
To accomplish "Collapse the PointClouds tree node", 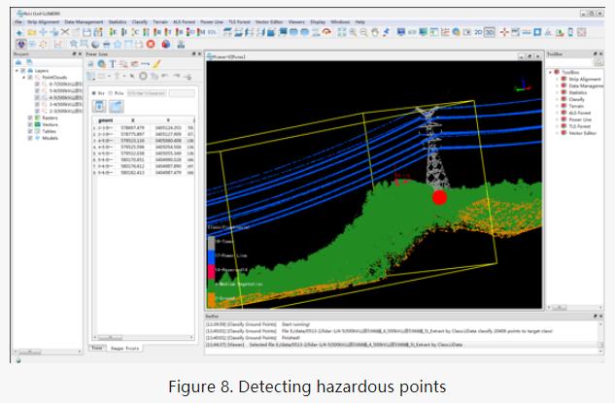I will click(x=24, y=78).
